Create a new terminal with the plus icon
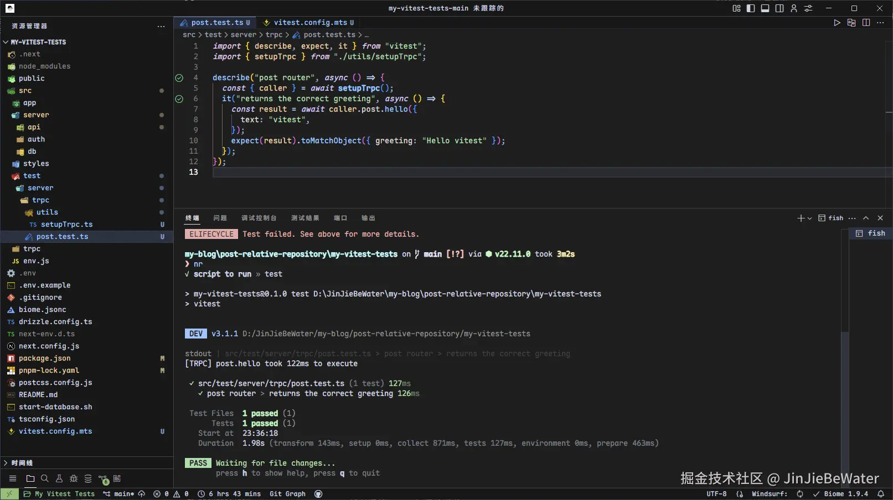 tap(801, 218)
